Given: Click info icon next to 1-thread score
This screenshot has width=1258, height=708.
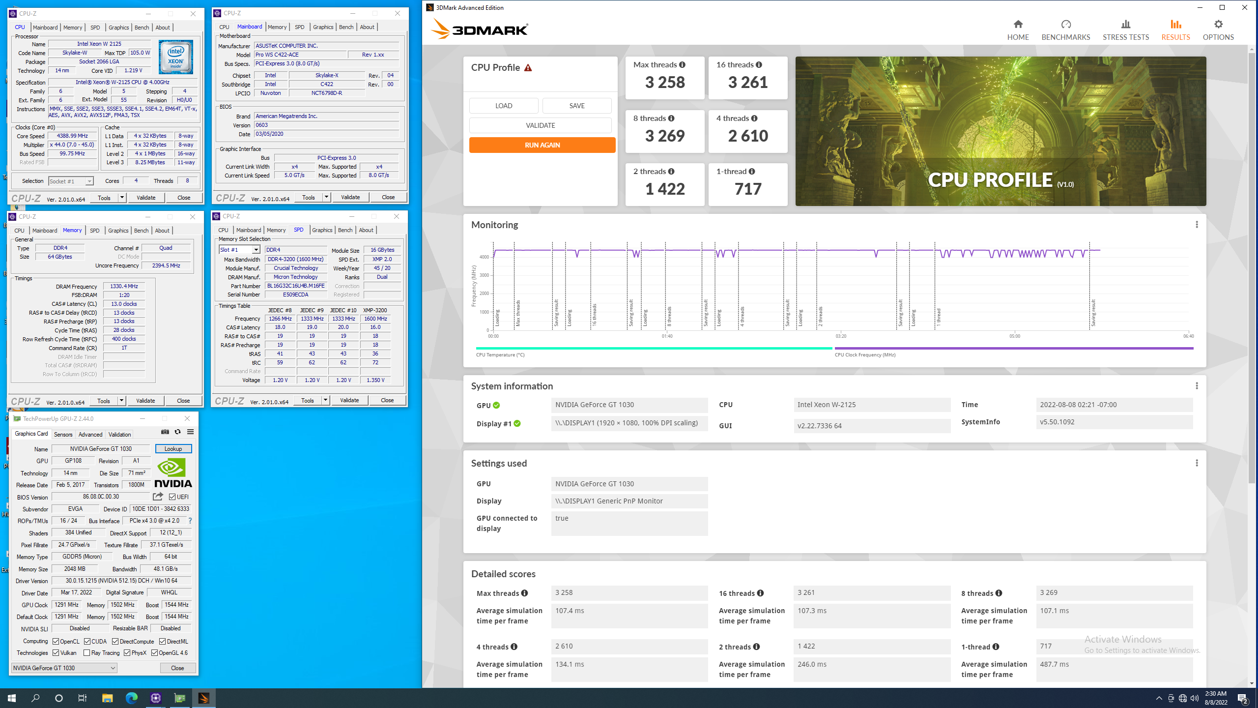Looking at the screenshot, I should coord(752,172).
